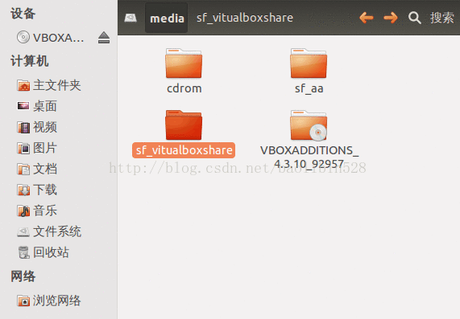Click the 桌面 desktop icon in sidebar
Screen dimensions: 460x319
pos(23,106)
